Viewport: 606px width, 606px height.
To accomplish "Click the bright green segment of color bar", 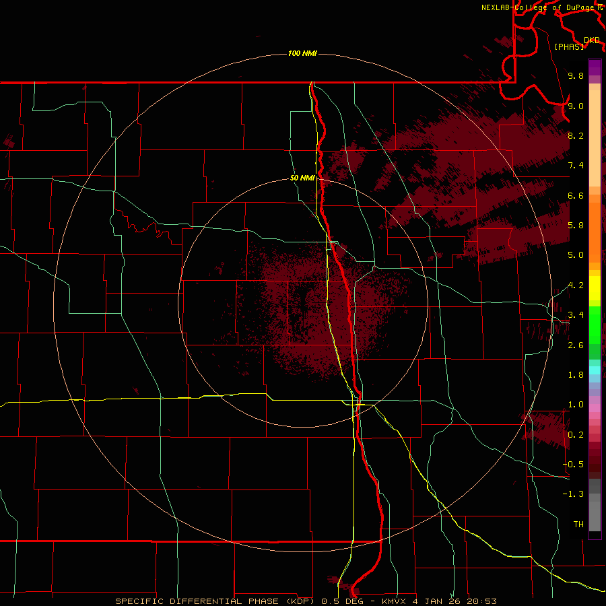I will pyautogui.click(x=595, y=324).
